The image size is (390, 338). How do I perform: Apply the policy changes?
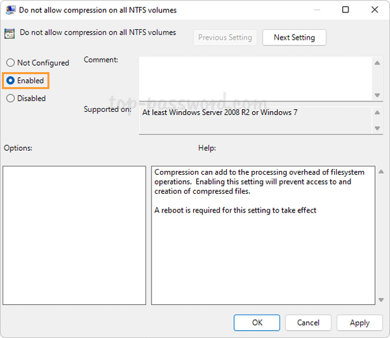point(359,322)
